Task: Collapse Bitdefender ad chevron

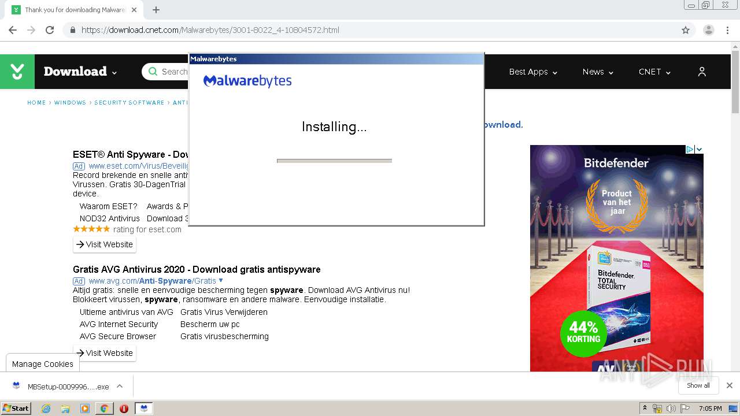Action: [699, 149]
